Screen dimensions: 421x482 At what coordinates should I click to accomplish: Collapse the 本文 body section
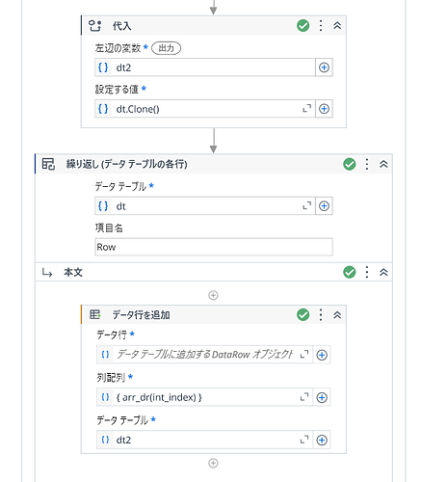383,272
